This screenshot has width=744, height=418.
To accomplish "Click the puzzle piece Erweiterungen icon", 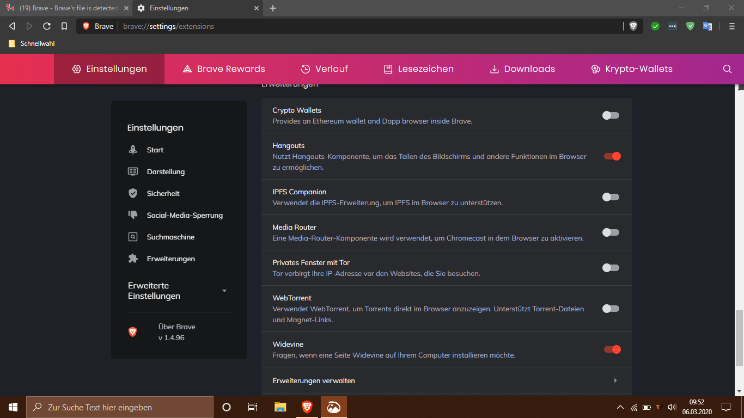I will (133, 259).
